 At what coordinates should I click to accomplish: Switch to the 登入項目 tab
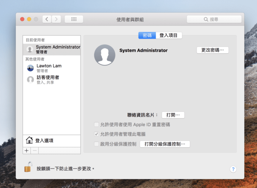pyautogui.click(x=168, y=36)
